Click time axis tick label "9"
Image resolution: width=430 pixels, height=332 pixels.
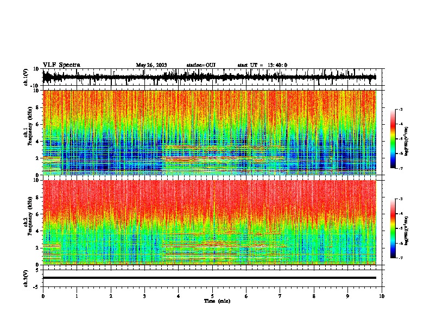pyautogui.click(x=347, y=296)
